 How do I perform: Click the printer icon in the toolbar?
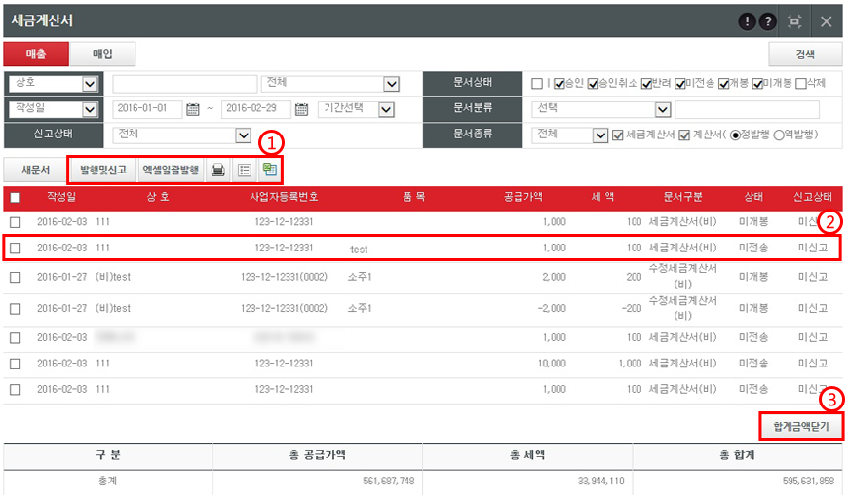click(x=218, y=170)
